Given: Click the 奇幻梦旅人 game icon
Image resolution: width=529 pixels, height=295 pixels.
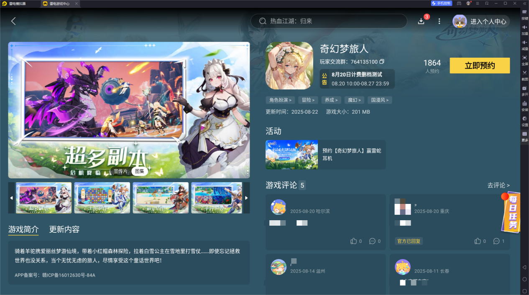Looking at the screenshot, I should tap(289, 66).
